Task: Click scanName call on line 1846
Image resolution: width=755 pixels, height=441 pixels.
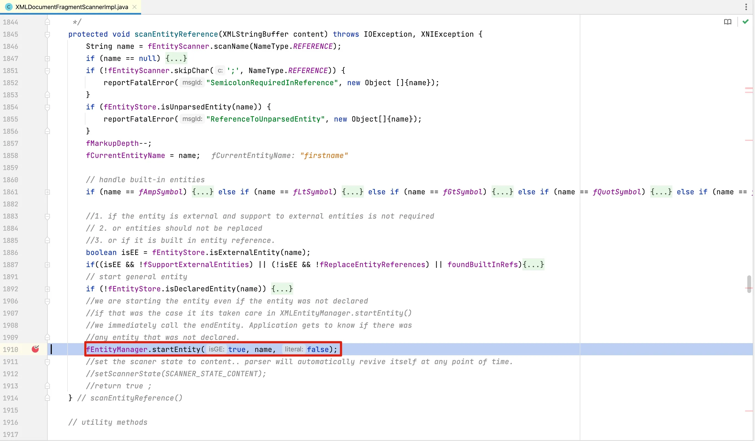Action: (231, 46)
